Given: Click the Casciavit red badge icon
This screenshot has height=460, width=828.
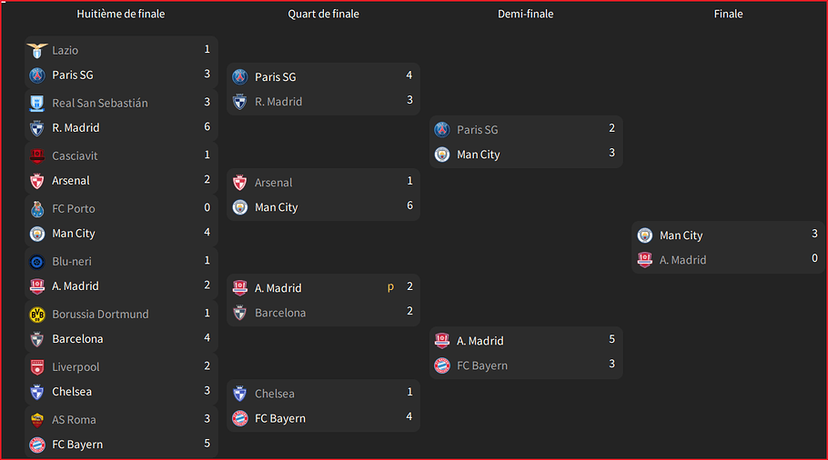Looking at the screenshot, I should click(37, 156).
